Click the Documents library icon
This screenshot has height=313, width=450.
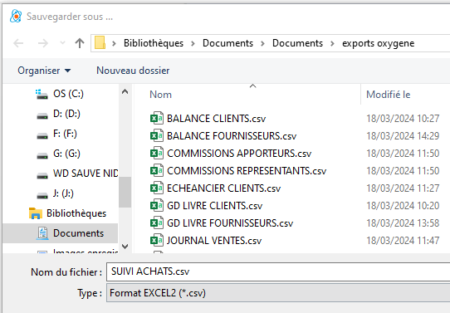click(x=42, y=233)
